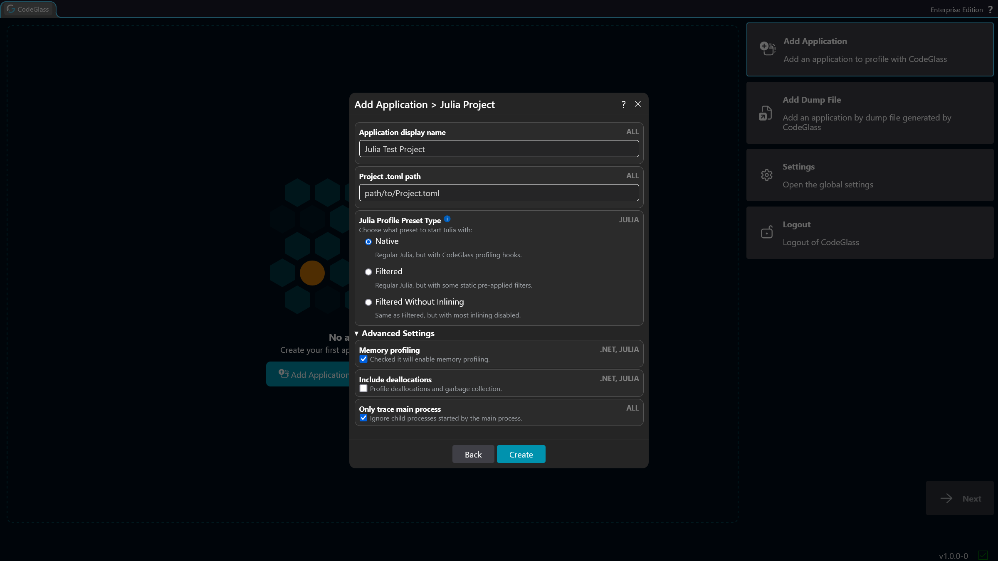
Task: Open the Add Dump File side card
Action: coord(870,113)
